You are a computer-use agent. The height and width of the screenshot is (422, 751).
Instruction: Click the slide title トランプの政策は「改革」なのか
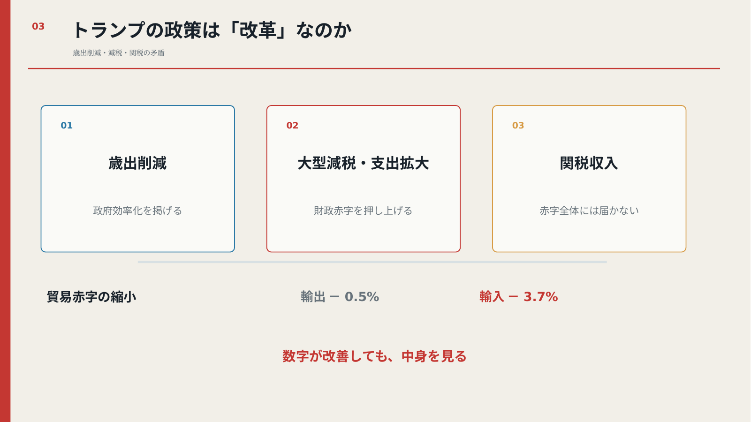[x=212, y=30]
